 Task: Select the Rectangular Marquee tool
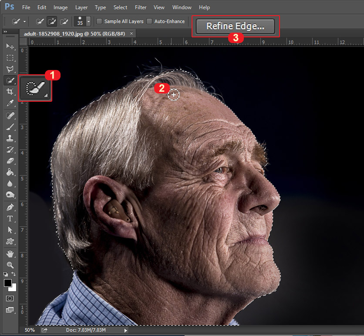[x=10, y=57]
